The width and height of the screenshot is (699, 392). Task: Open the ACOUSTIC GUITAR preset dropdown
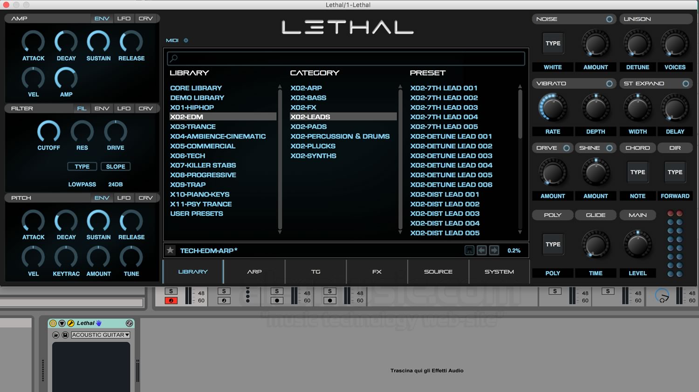point(100,335)
